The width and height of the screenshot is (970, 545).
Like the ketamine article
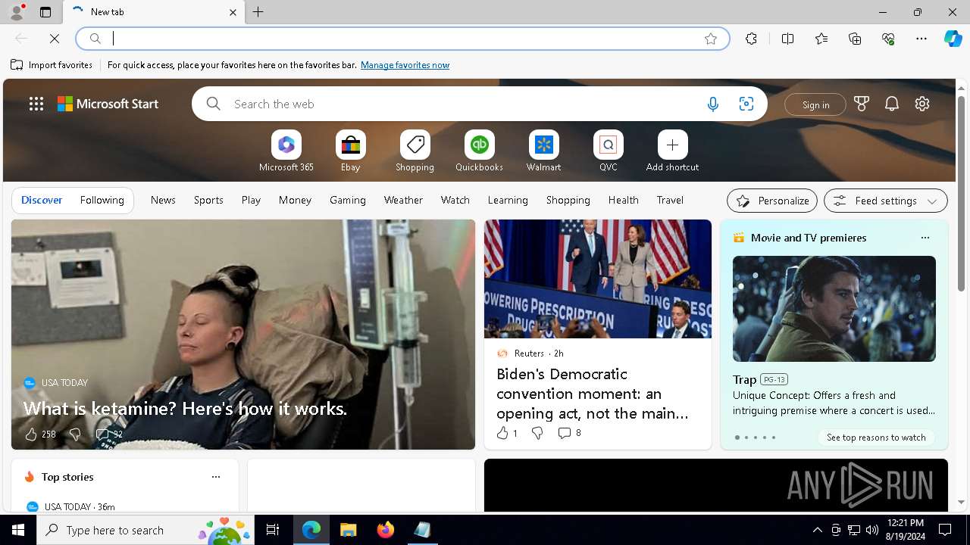[x=31, y=434]
